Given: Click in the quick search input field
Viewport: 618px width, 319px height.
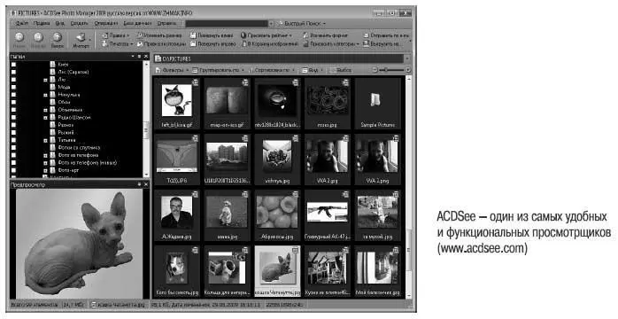Looking at the screenshot, I should pos(227,24).
